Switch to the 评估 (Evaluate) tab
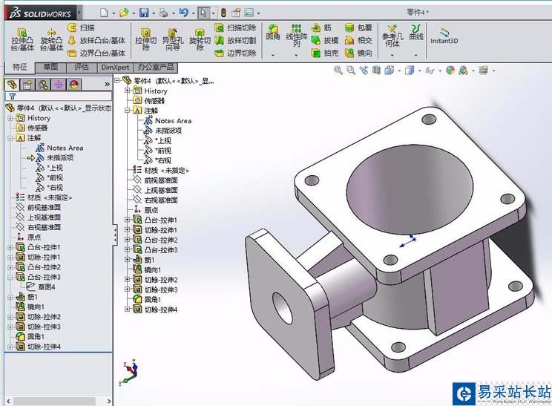The image size is (552, 406). [82, 67]
